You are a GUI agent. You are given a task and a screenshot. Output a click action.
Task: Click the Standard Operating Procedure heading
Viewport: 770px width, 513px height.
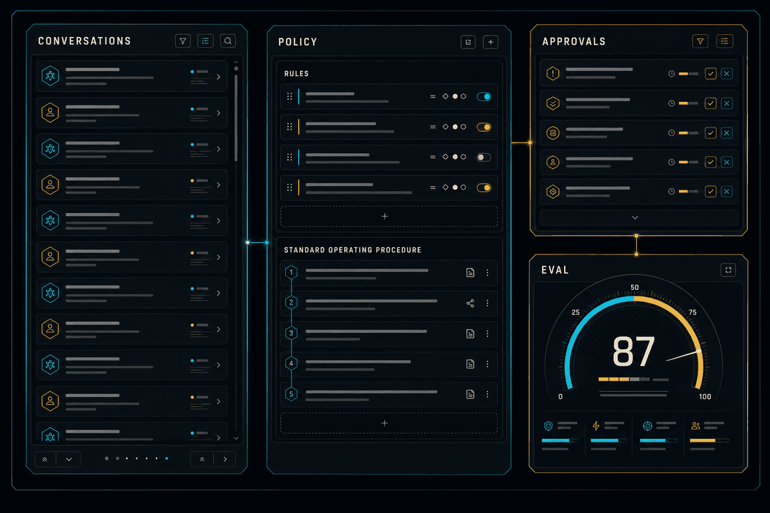click(x=353, y=250)
